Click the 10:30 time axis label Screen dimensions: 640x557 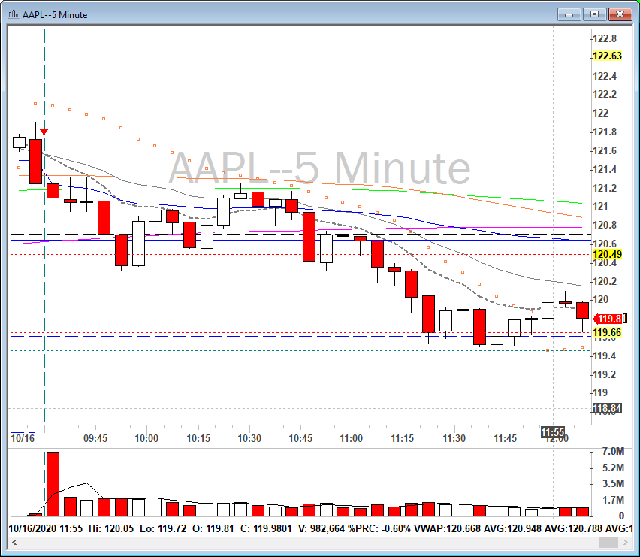(249, 438)
